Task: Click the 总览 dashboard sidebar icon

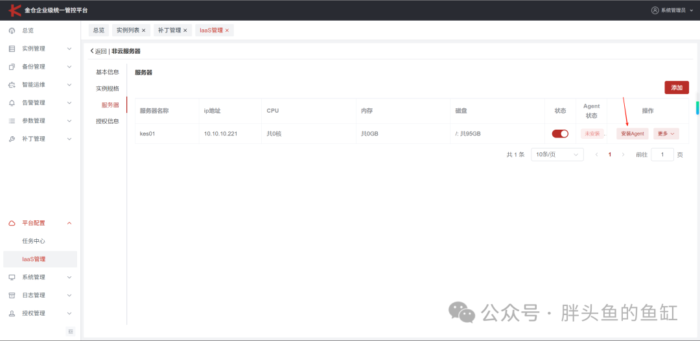Action: click(x=12, y=31)
